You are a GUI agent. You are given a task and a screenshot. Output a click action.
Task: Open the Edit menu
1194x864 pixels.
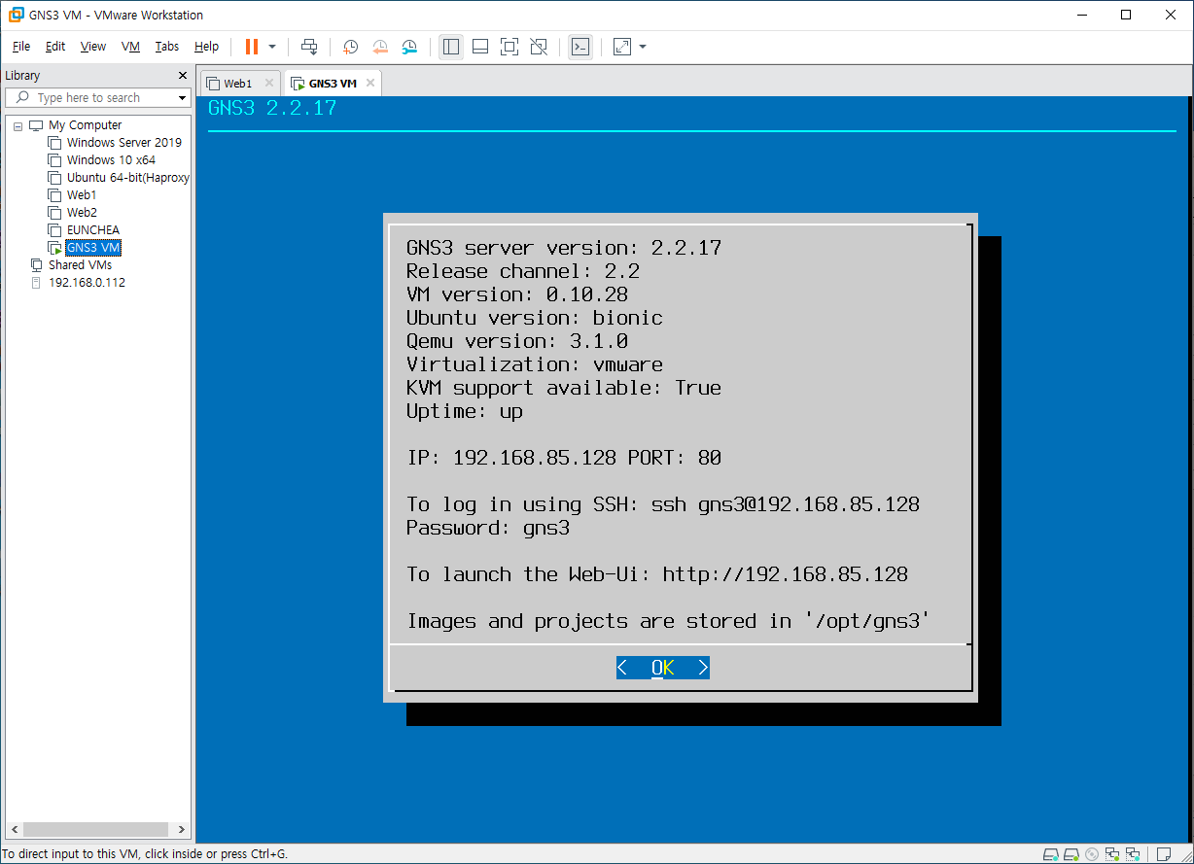[55, 47]
